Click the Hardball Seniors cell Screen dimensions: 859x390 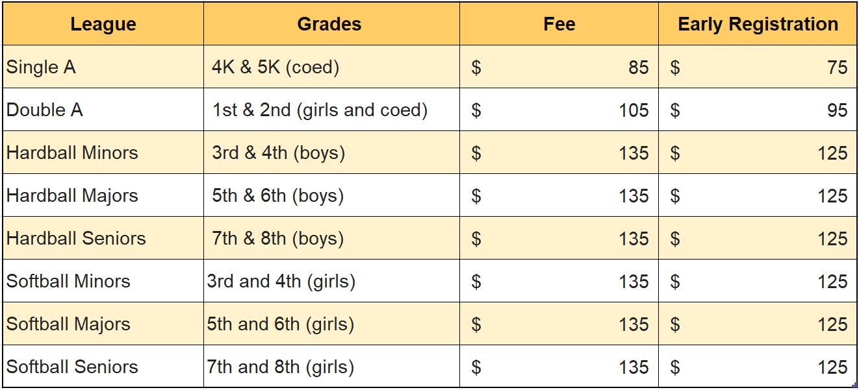tap(103, 238)
